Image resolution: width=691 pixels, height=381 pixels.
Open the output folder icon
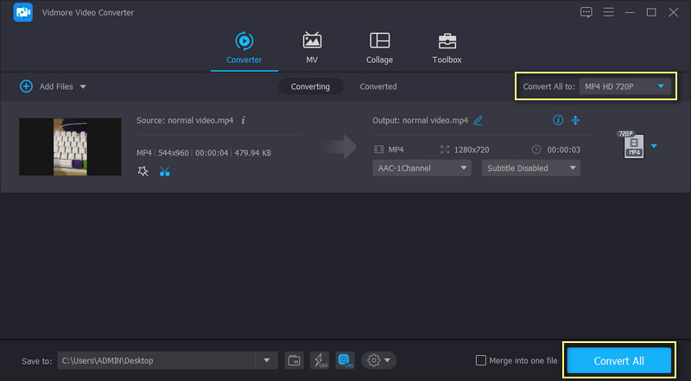(x=294, y=361)
